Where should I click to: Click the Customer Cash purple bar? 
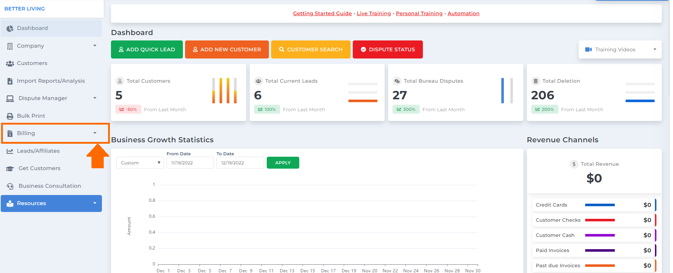coord(600,235)
